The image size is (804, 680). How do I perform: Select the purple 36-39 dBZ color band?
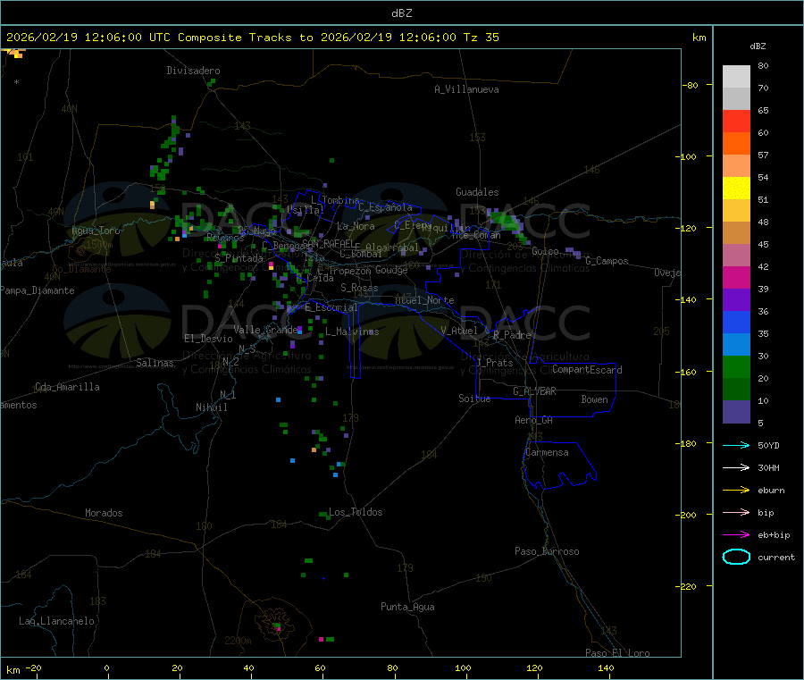[736, 299]
